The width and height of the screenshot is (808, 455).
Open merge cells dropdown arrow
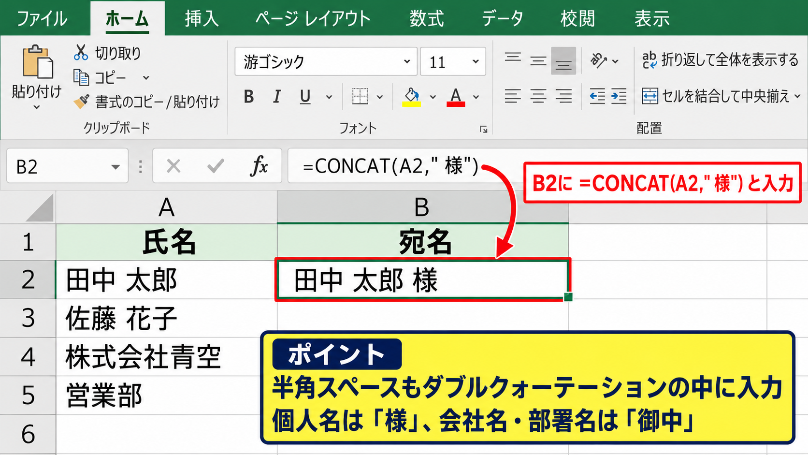pos(797,96)
